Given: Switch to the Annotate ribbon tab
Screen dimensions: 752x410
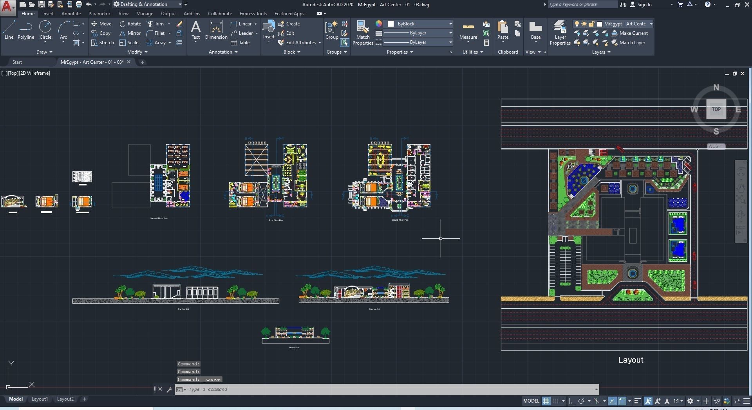Looking at the screenshot, I should tap(71, 14).
